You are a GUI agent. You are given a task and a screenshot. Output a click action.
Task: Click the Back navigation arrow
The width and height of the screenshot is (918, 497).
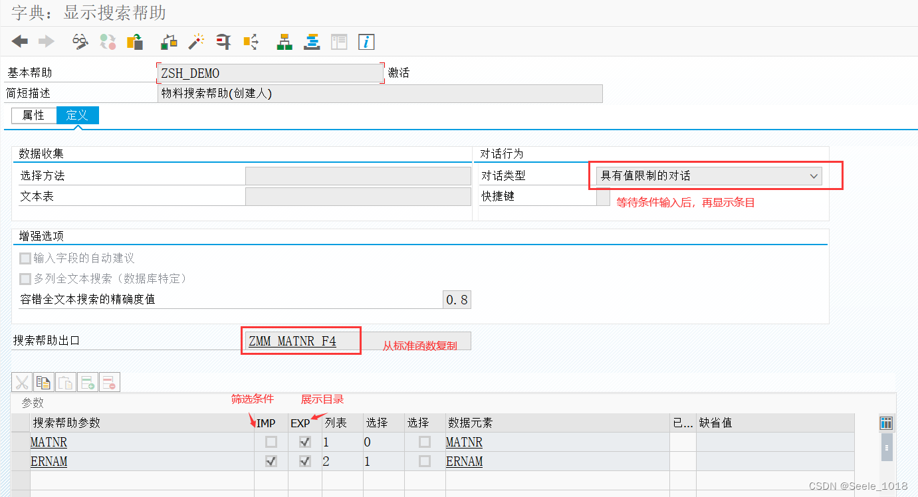19,41
